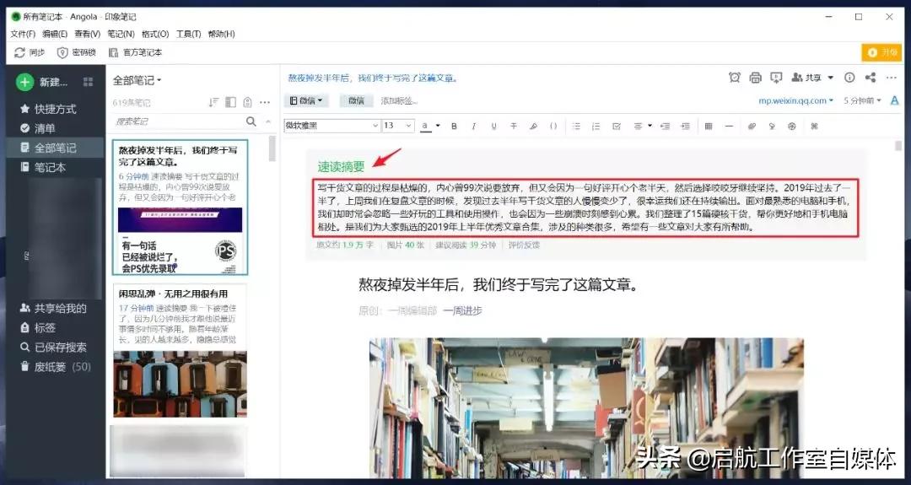Apply bold formatting
Viewport: 911px width, 485px height.
pyautogui.click(x=455, y=126)
